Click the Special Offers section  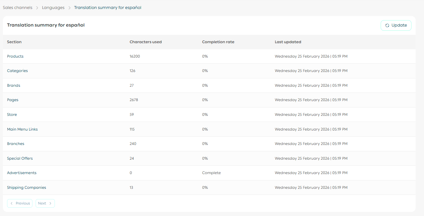tap(20, 158)
